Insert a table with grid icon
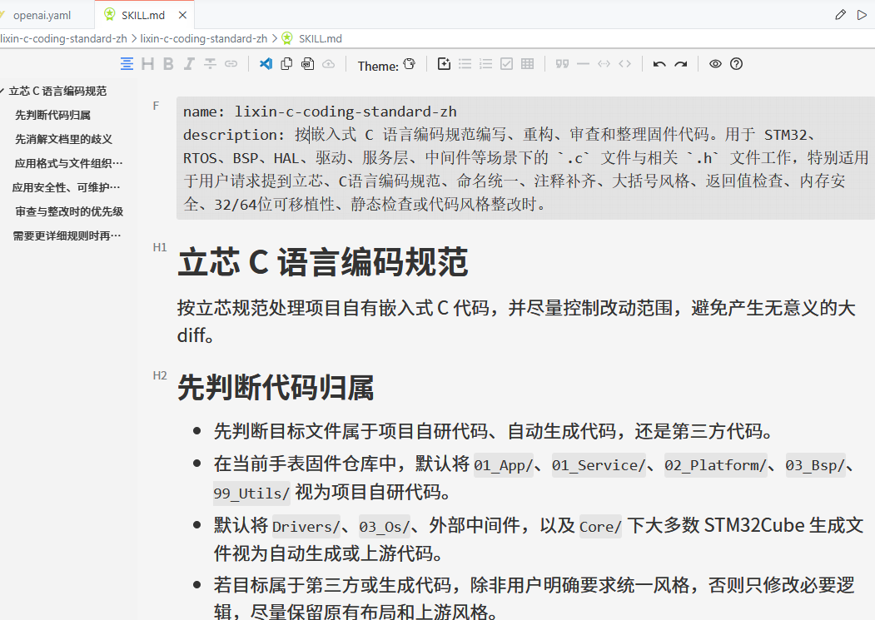The width and height of the screenshot is (875, 620). coord(527,64)
